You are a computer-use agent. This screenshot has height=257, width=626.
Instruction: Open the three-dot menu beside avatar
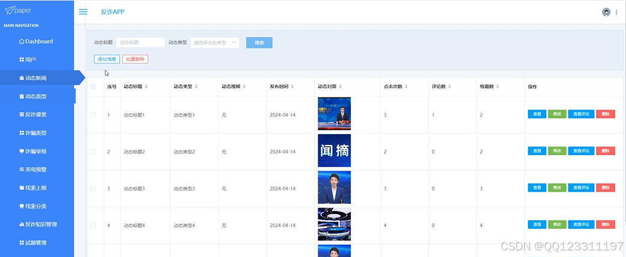[616, 13]
